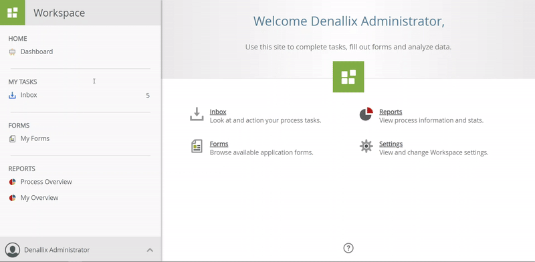Screen dimensions: 535x262
Task: Expand the user menu chevron
Action: click(150, 250)
